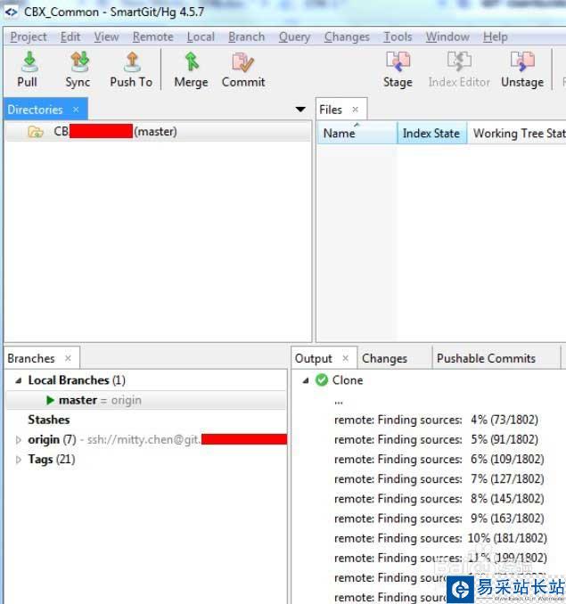Open the Changes menu
The width and height of the screenshot is (566, 604).
coord(347,37)
